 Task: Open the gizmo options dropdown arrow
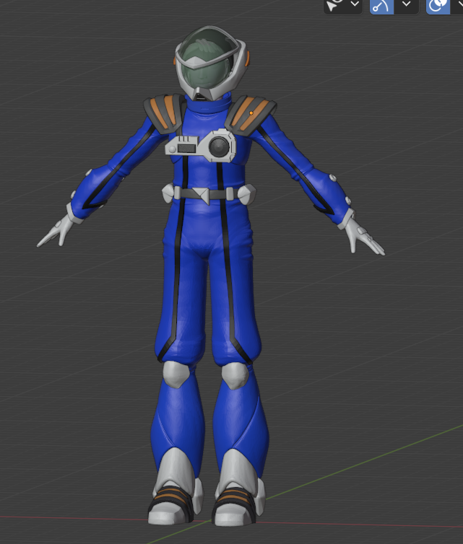click(x=407, y=6)
